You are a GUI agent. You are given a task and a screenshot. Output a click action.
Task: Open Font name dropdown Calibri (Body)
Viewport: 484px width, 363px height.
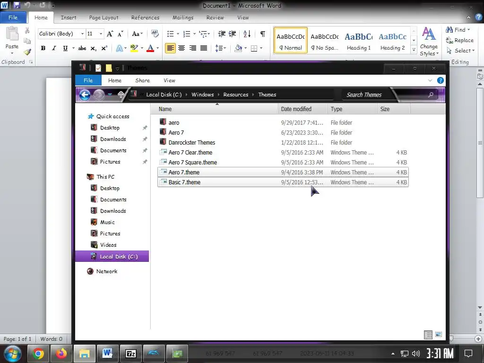coord(82,34)
